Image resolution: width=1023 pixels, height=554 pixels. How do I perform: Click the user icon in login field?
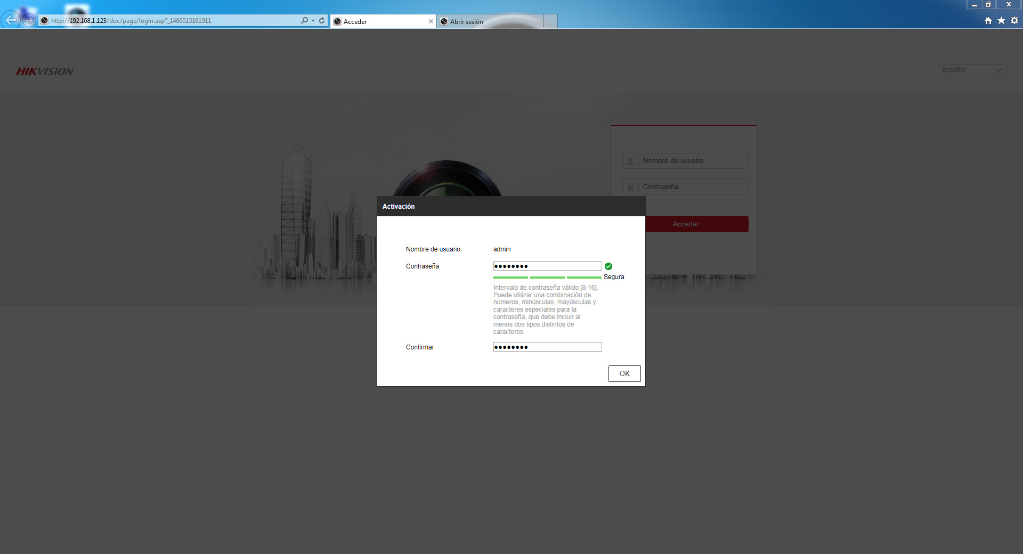(630, 161)
